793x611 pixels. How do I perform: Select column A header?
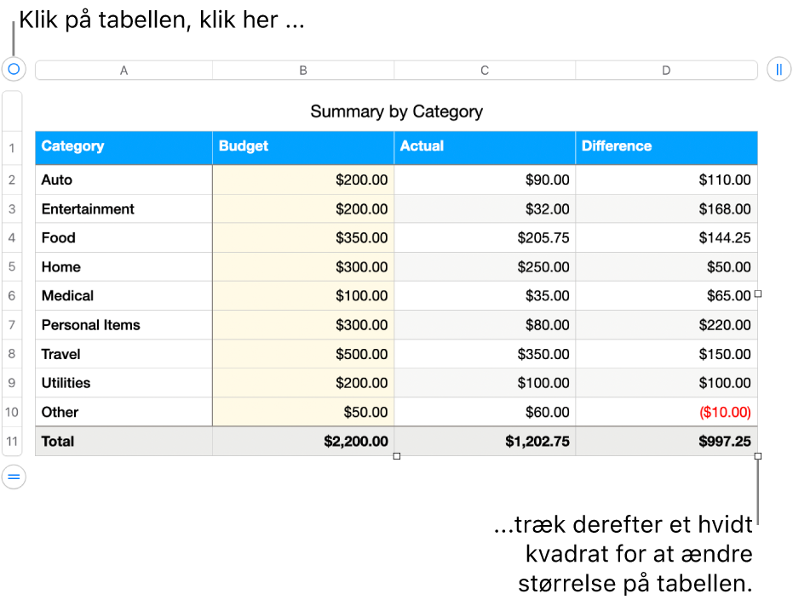[124, 71]
